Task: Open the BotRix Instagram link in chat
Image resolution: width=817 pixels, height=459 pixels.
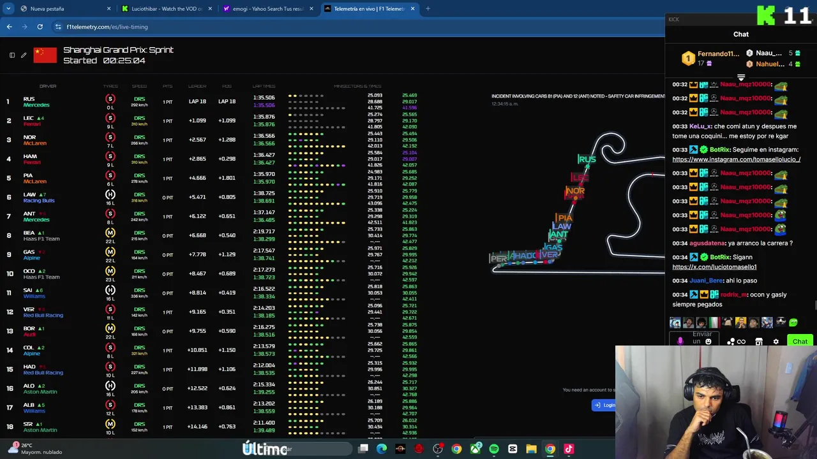Action: click(x=736, y=159)
